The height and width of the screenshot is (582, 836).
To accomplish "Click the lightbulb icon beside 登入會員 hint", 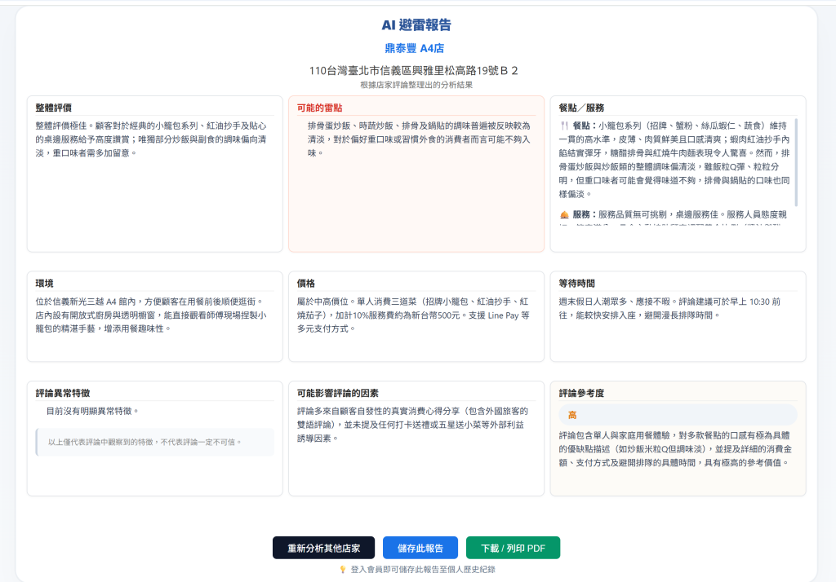I will coord(343,570).
